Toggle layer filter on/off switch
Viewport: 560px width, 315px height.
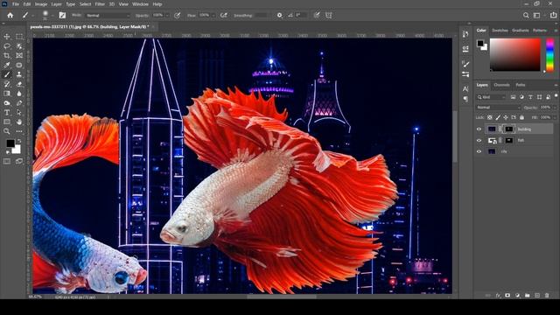pos(556,96)
